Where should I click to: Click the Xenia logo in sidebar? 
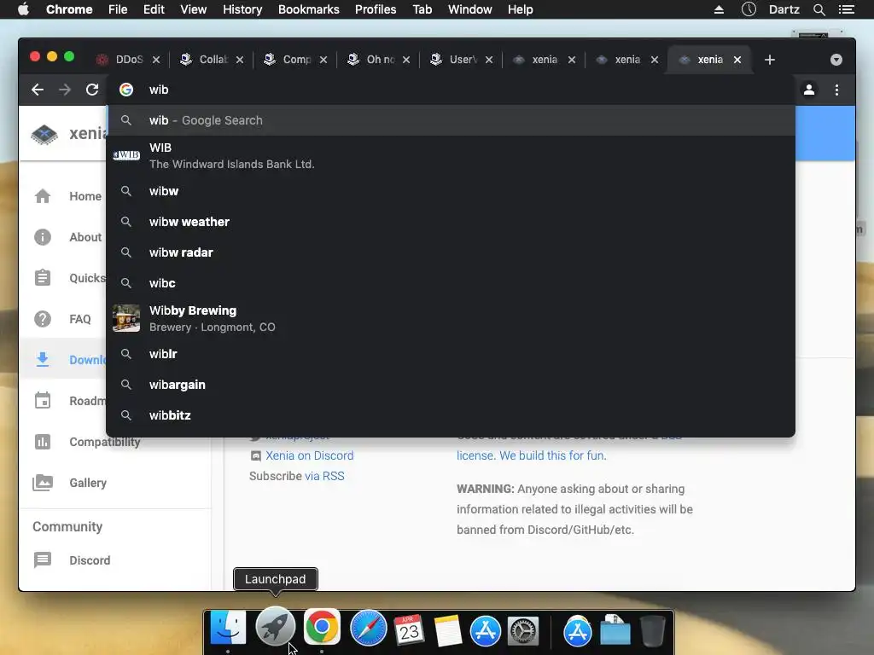[44, 134]
